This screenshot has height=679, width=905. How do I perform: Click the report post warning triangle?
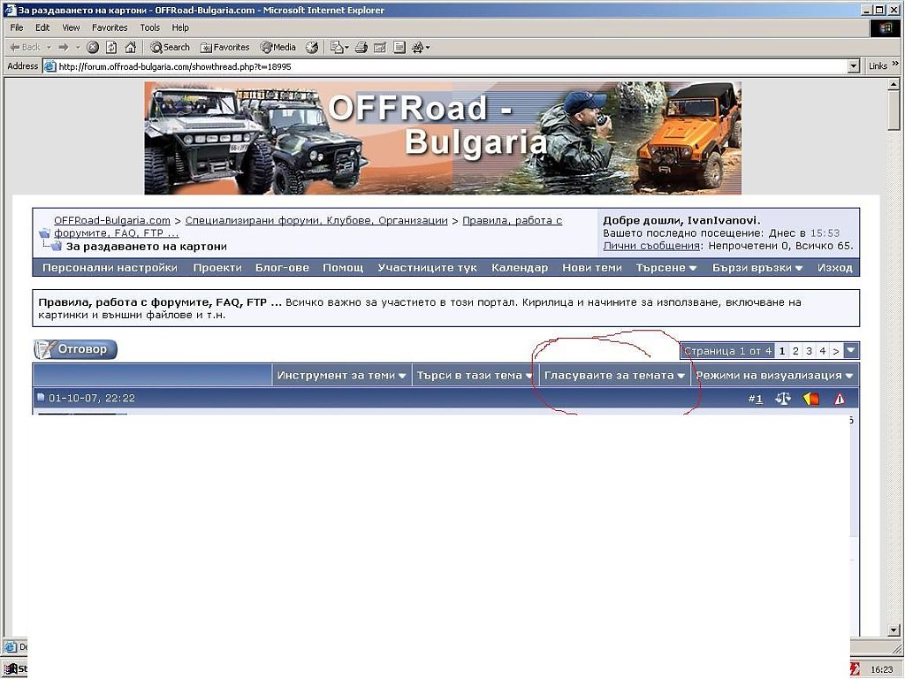[x=840, y=399]
